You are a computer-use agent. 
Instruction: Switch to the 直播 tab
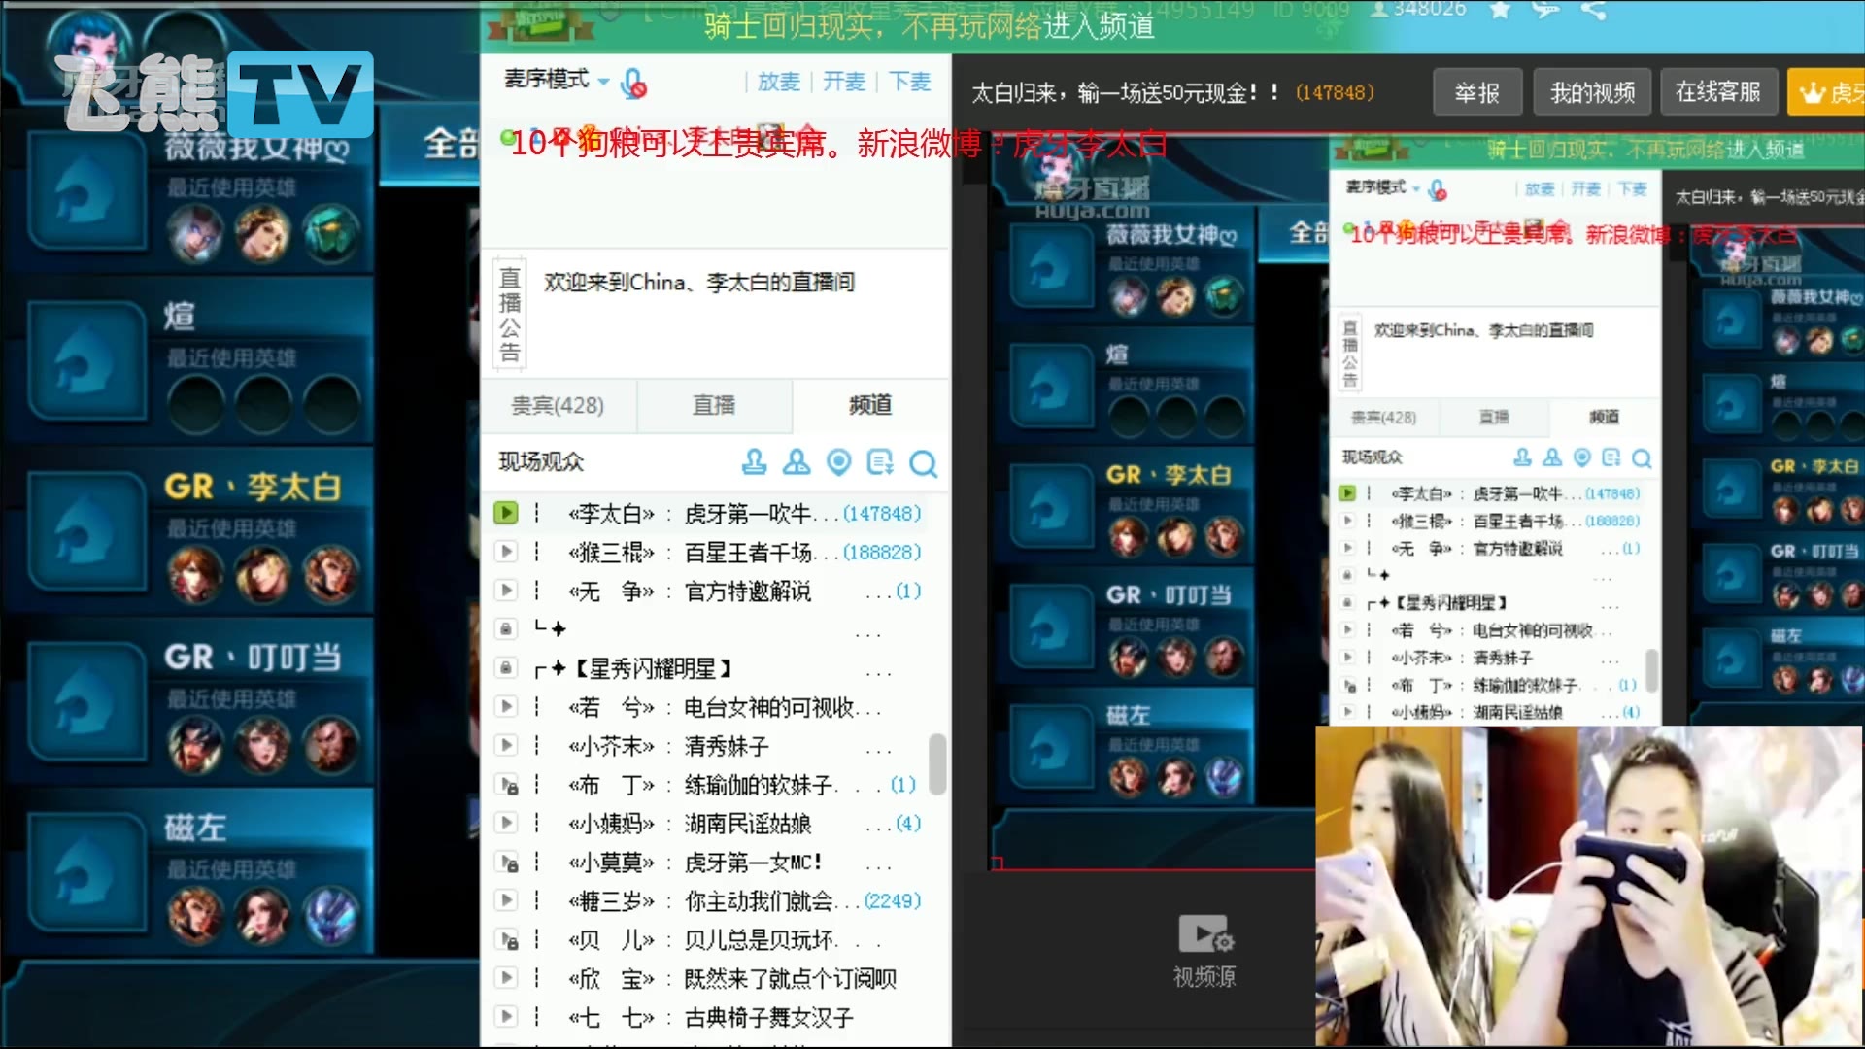point(714,405)
